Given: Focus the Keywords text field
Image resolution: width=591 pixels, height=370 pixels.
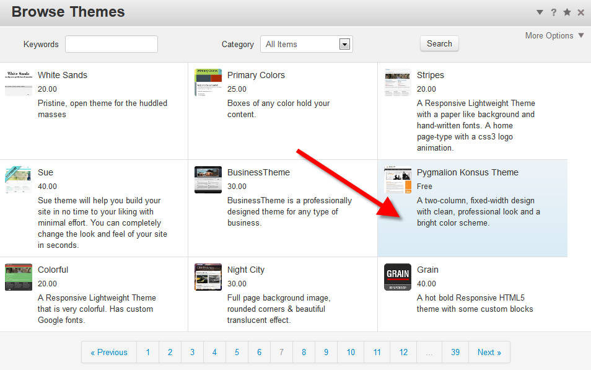Looking at the screenshot, I should click(112, 44).
